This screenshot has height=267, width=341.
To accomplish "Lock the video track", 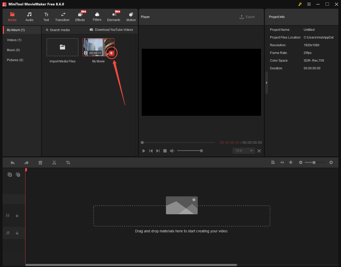I will coord(17,216).
